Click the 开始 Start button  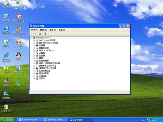coord(7,119)
